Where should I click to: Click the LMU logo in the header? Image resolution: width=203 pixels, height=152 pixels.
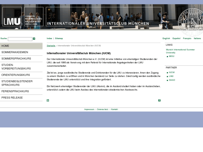tap(12, 16)
